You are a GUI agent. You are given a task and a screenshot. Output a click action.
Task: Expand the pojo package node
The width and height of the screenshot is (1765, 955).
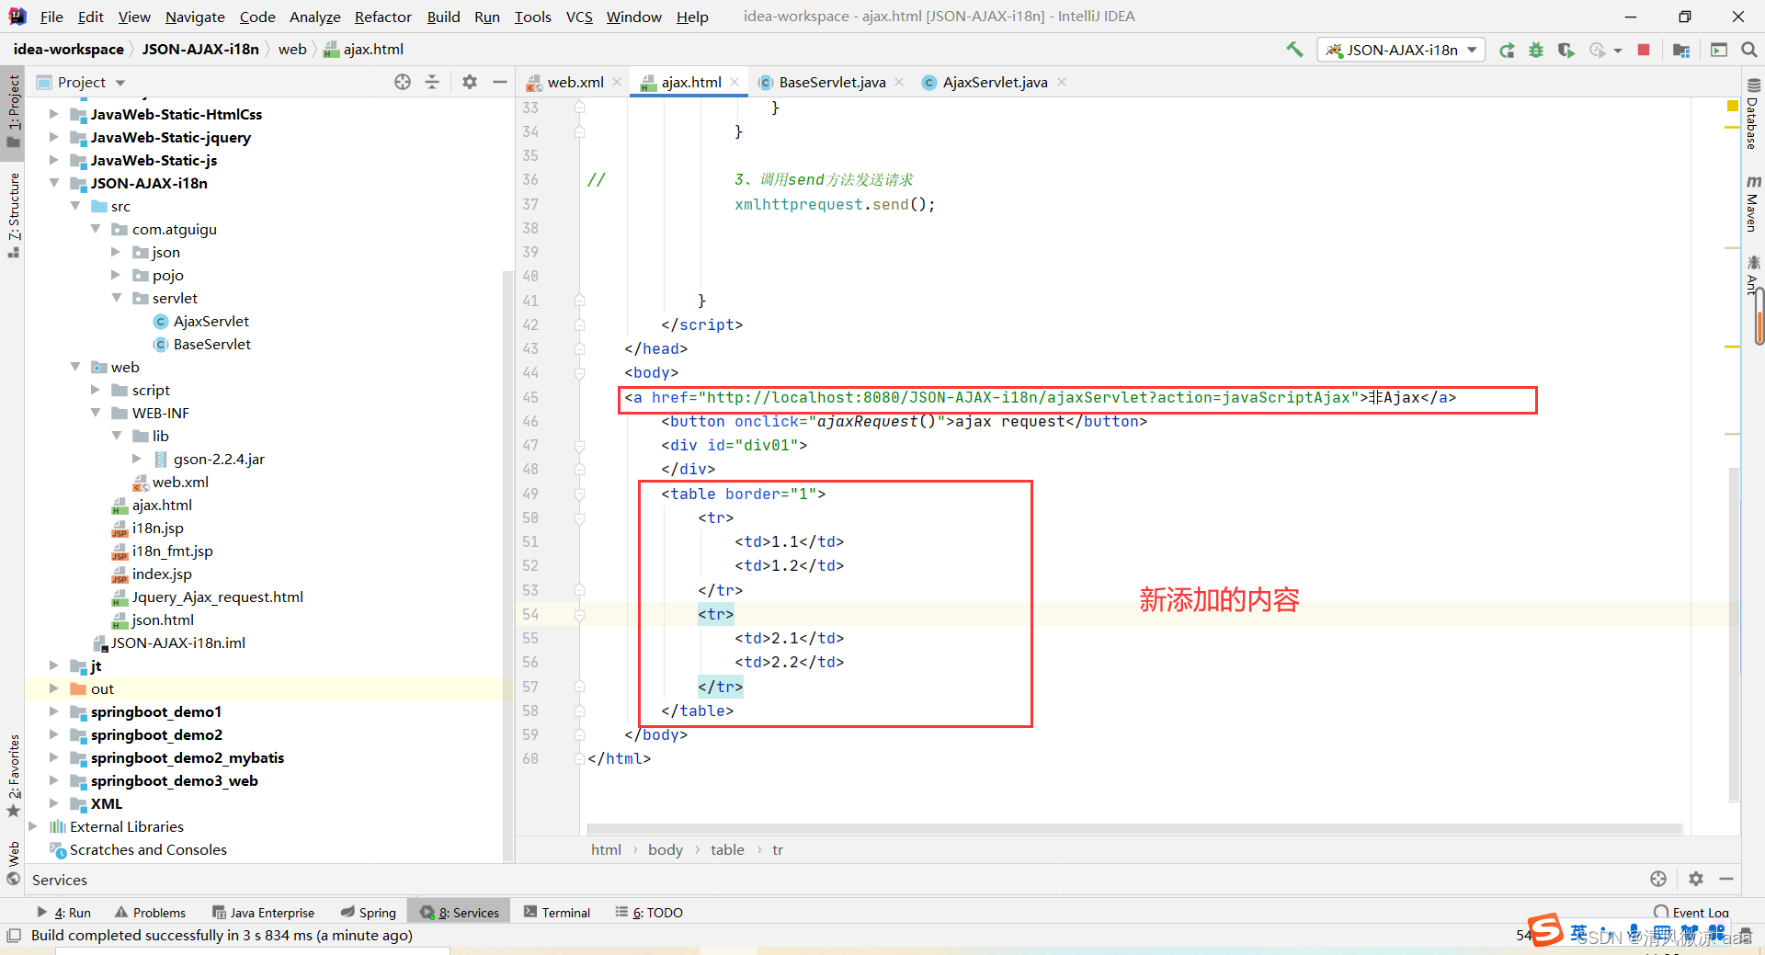click(116, 275)
